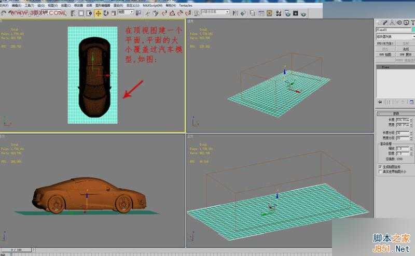Click the Width Segs input field
Image resolution: width=415 pixels, height=256 pixels.
tap(403, 138)
